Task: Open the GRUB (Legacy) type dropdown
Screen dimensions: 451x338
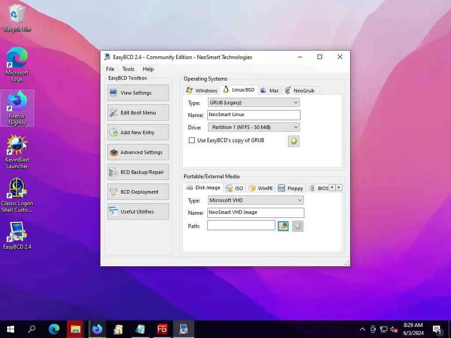Action: [x=254, y=103]
